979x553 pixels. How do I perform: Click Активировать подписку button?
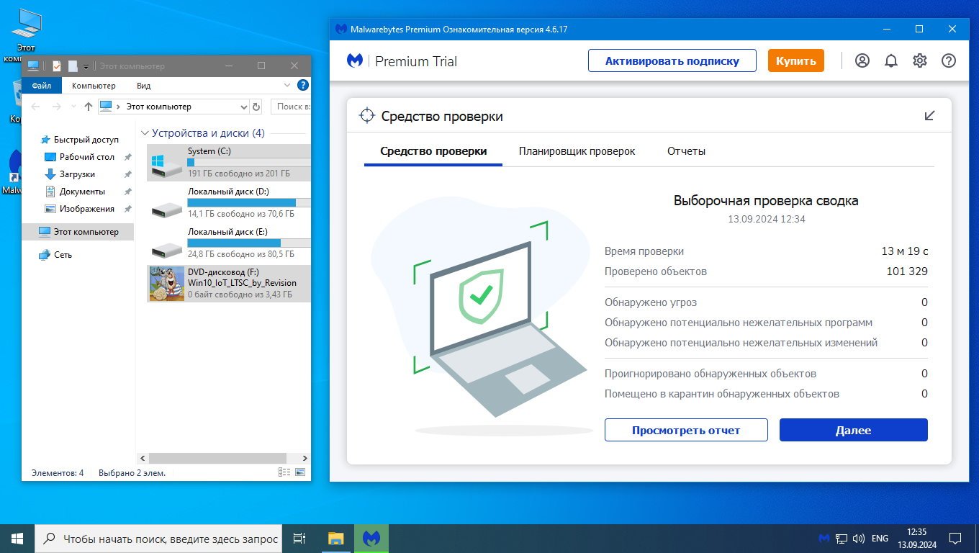[672, 60]
